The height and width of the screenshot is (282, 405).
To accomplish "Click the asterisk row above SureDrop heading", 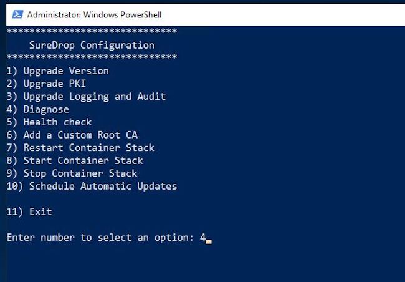I will coord(92,31).
